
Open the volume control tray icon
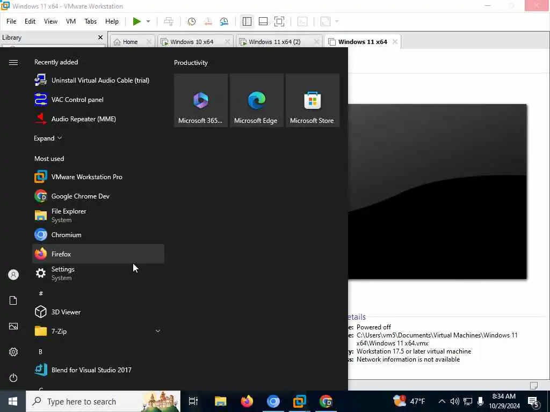pos(455,401)
